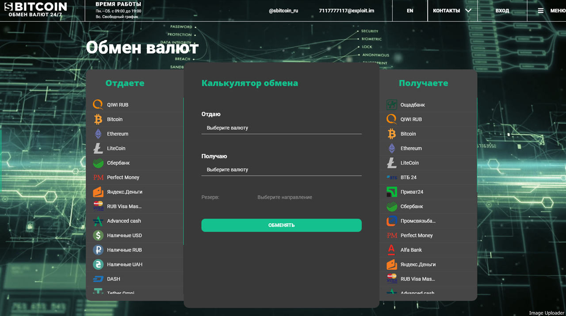Select Alfa Bank label in Получаете

[411, 250]
